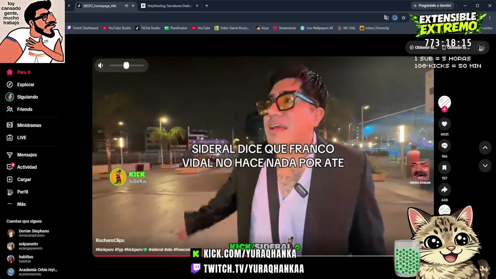Click Pregúntale a Gemini button
The image size is (496, 279).
[x=432, y=6]
